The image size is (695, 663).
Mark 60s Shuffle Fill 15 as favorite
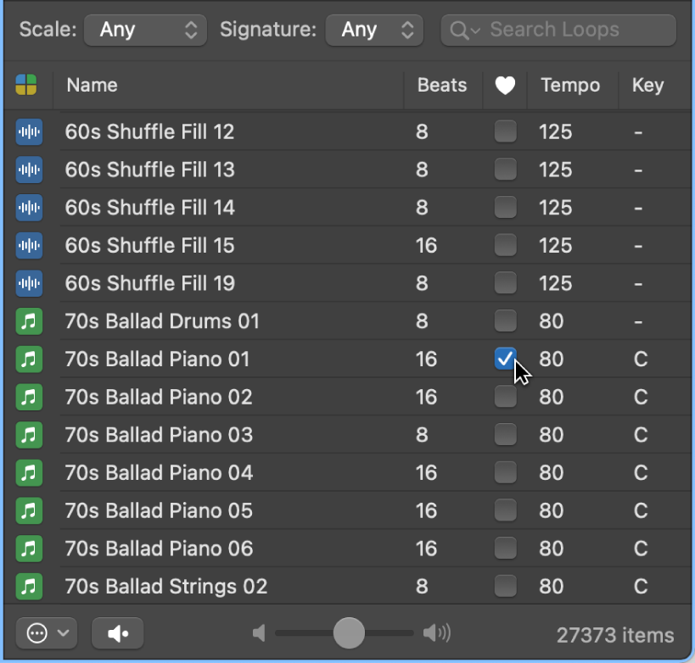(505, 245)
